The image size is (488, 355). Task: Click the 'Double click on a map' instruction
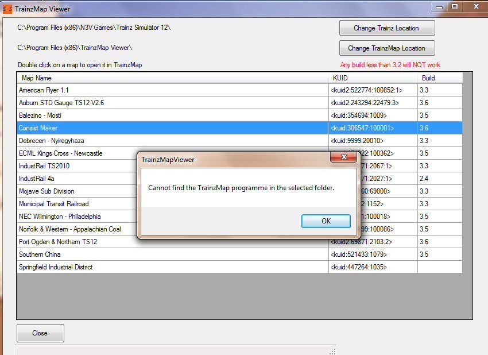click(x=80, y=65)
